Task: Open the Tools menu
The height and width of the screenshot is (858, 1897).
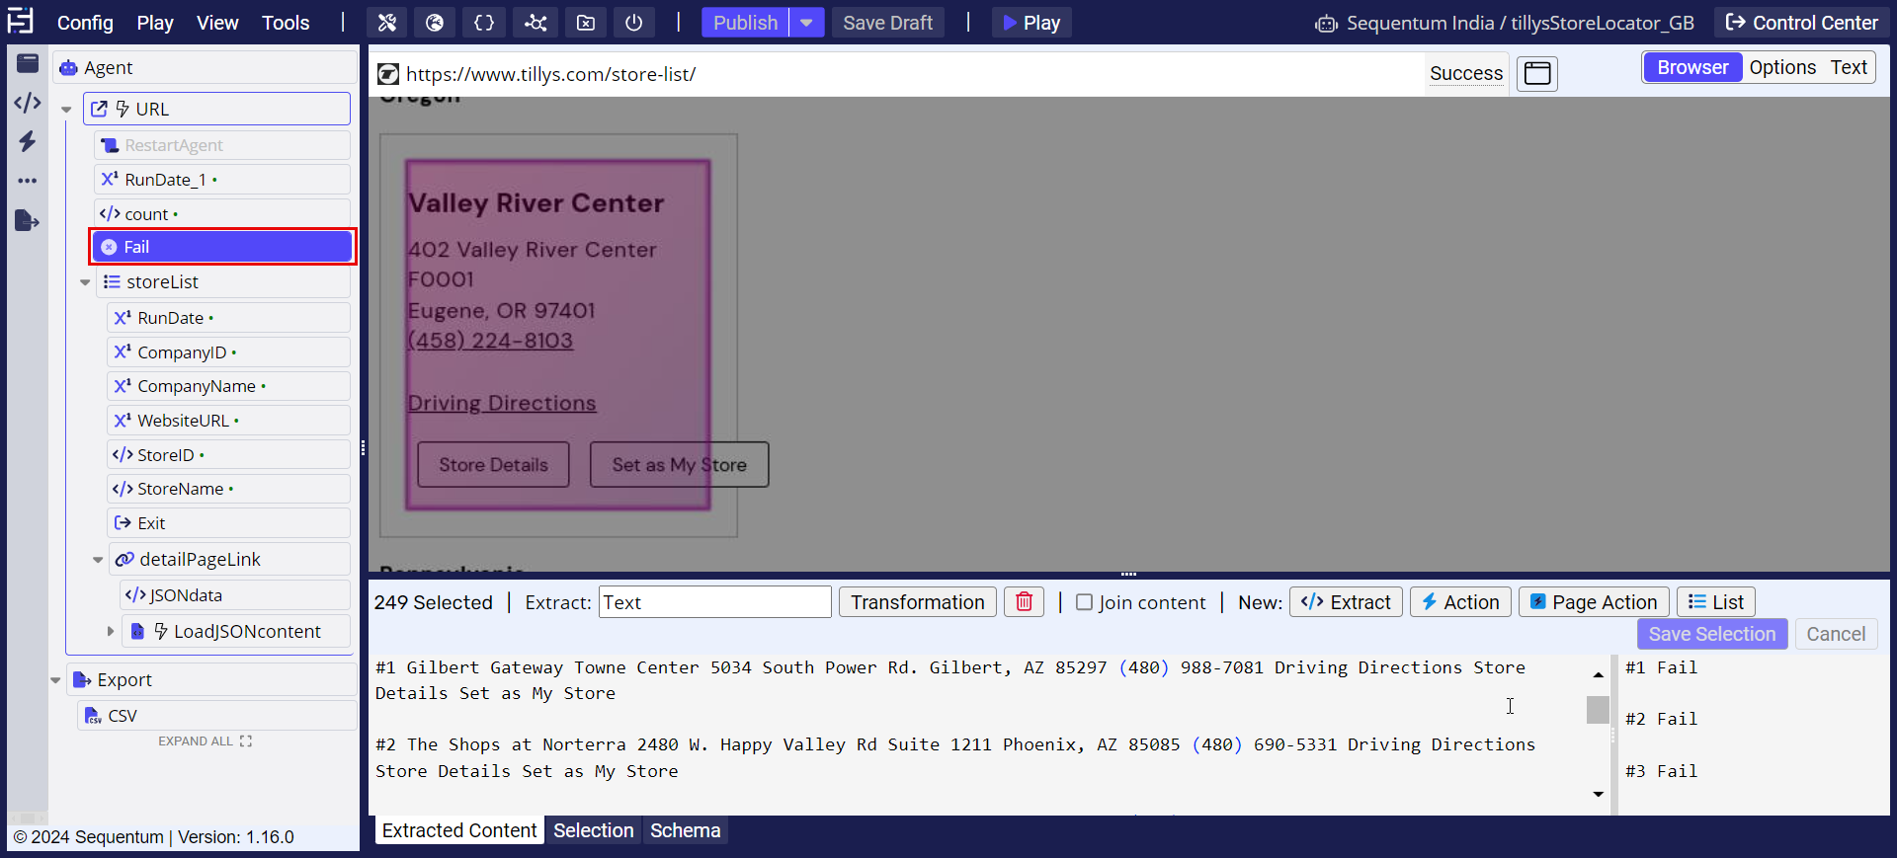Action: coord(286,23)
